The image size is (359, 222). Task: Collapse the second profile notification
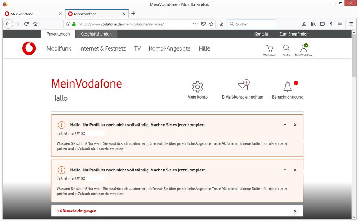coord(285,170)
